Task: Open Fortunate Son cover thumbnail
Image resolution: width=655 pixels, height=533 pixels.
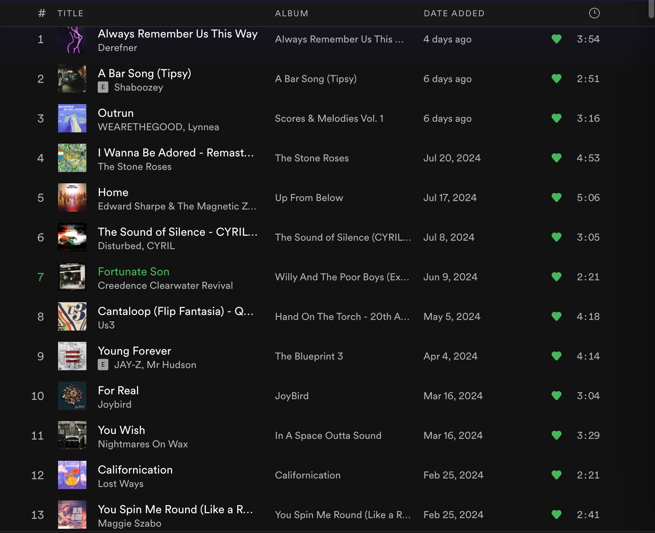Action: (x=72, y=277)
